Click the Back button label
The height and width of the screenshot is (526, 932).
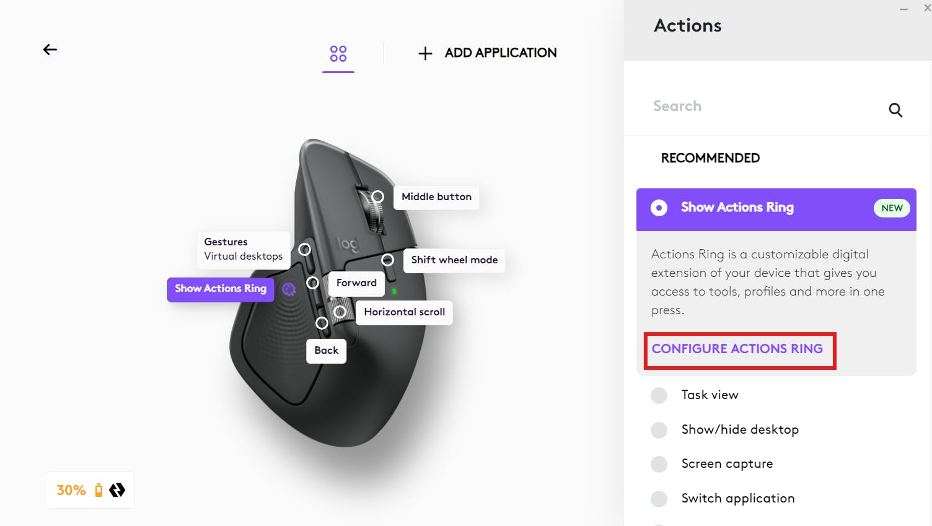(x=326, y=351)
